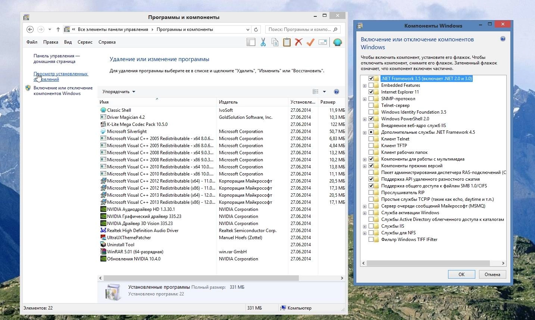Open the Упорядочить dropdown
The height and width of the screenshot is (320, 535).
tap(119, 92)
